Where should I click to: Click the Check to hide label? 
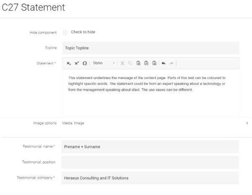coord(83,32)
